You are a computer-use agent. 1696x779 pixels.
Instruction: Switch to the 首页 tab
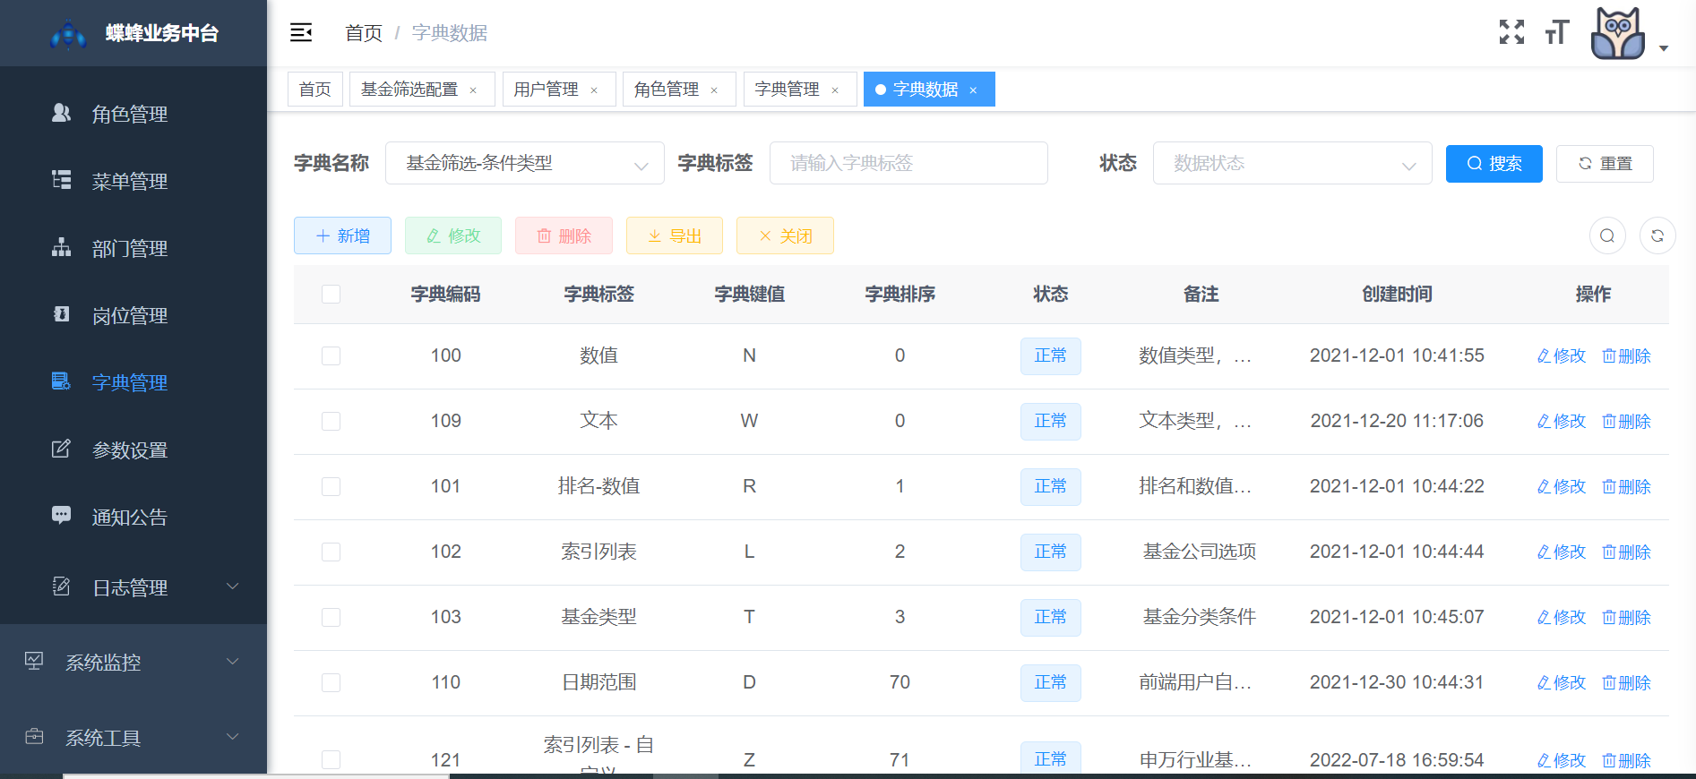[315, 90]
